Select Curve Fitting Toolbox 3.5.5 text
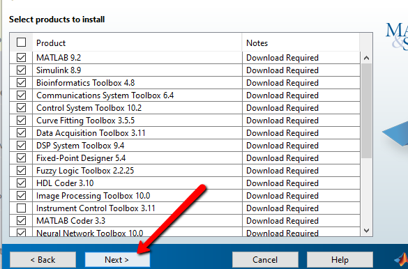The width and height of the screenshot is (408, 269). (85, 121)
